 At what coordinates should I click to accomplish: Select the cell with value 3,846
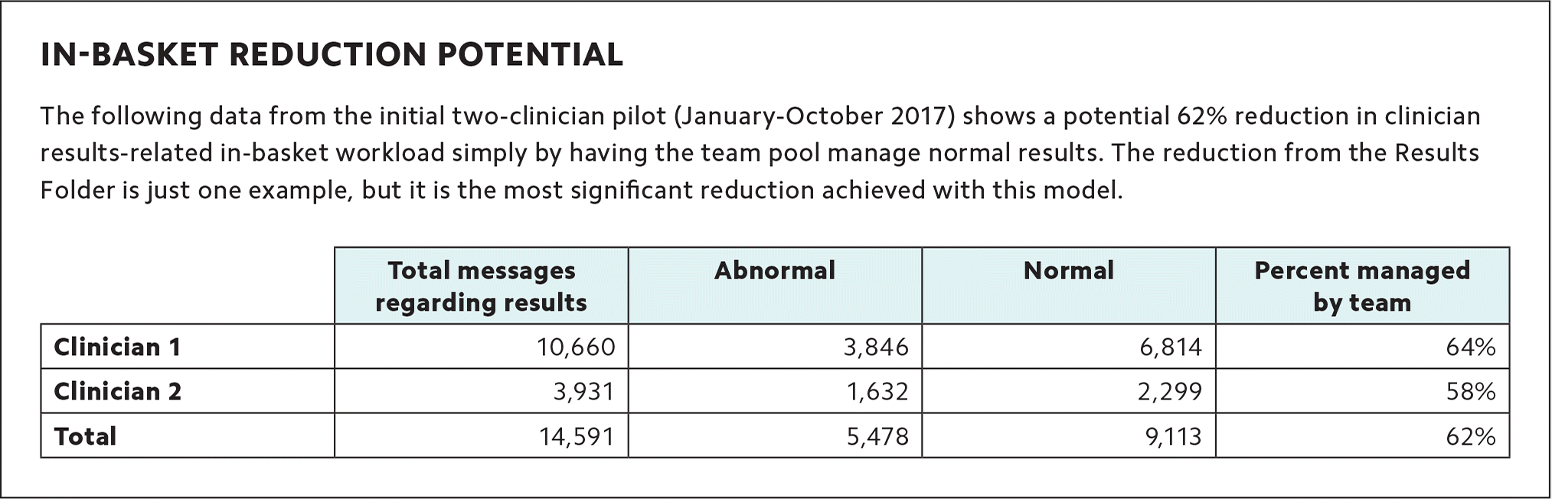pyautogui.click(x=876, y=347)
